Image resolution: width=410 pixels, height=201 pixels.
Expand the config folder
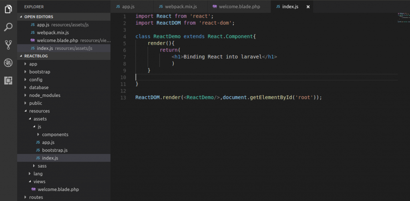click(64, 80)
